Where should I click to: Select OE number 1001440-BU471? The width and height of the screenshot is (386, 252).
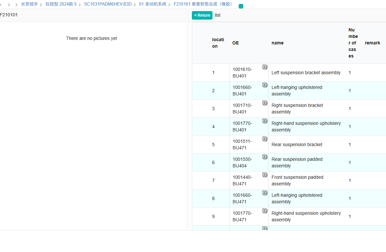click(x=243, y=180)
